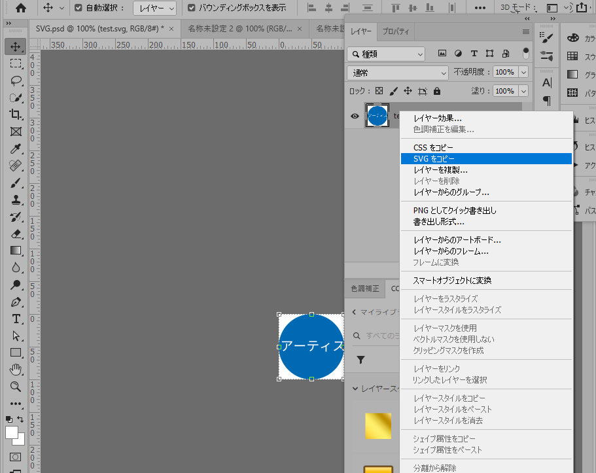Select the Clone Stamp tool

(x=15, y=200)
